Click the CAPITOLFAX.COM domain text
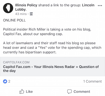 pos(16,62)
